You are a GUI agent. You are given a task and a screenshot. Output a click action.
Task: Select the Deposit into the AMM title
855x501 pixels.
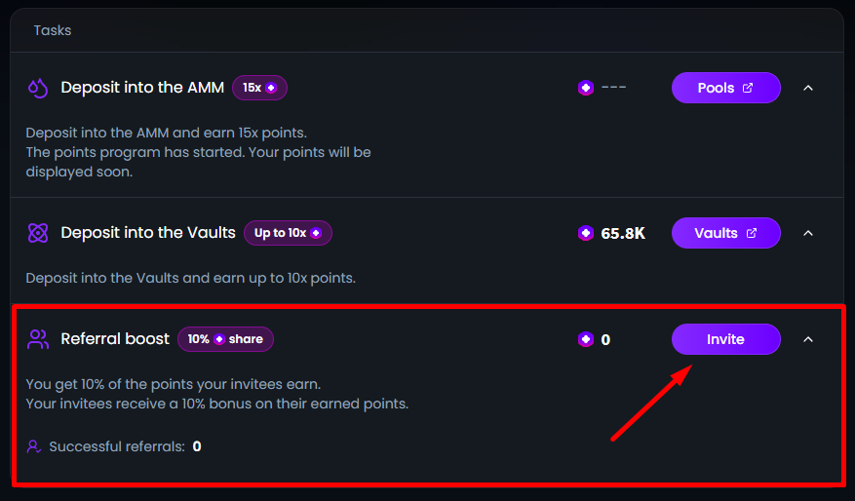[x=142, y=88]
